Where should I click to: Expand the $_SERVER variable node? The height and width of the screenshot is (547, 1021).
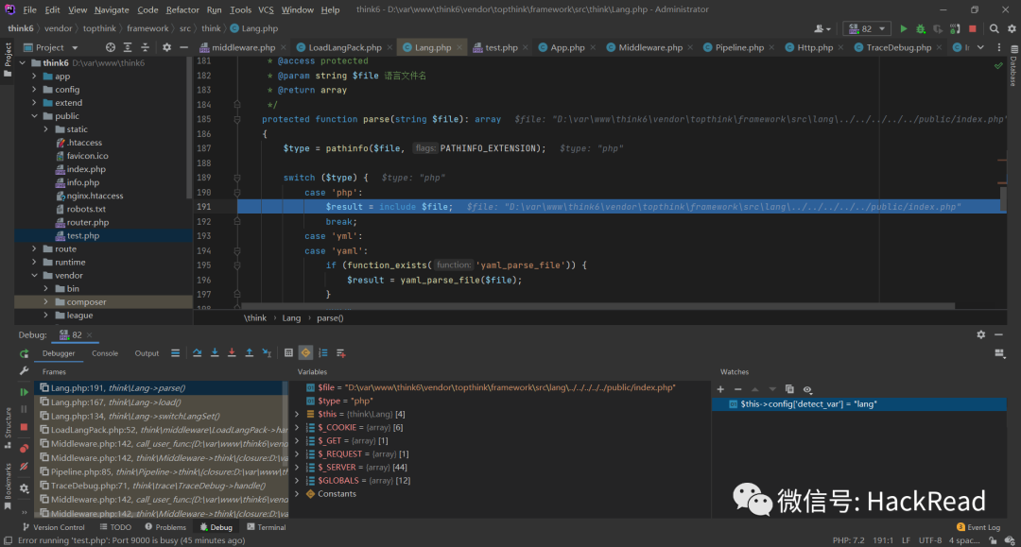tap(298, 467)
